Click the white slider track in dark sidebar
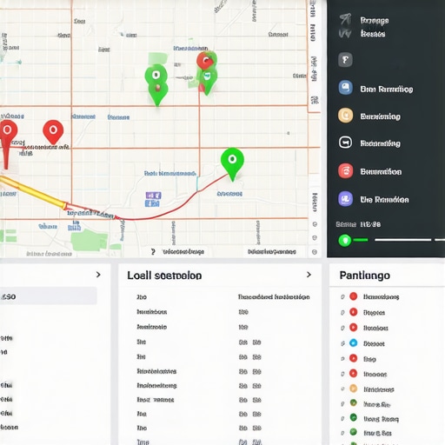This screenshot has height=445, width=445. (402, 240)
